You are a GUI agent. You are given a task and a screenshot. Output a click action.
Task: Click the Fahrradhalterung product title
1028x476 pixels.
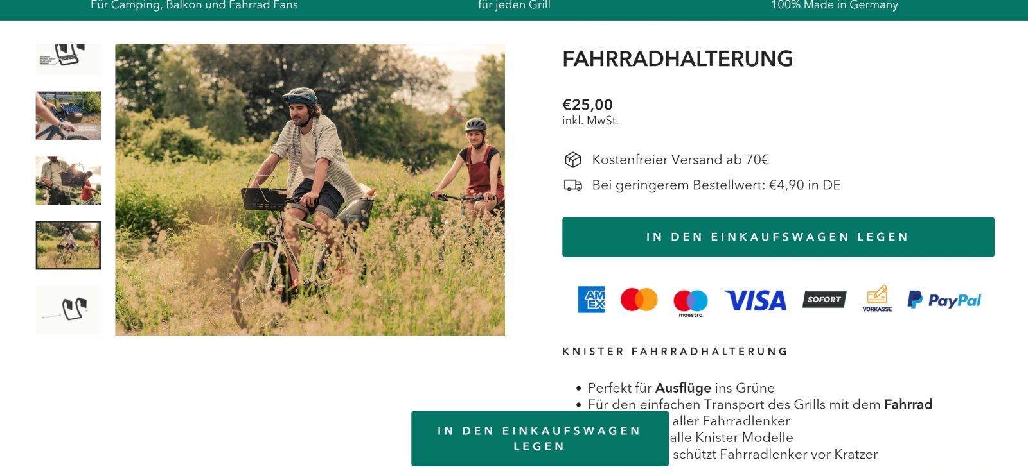click(677, 59)
